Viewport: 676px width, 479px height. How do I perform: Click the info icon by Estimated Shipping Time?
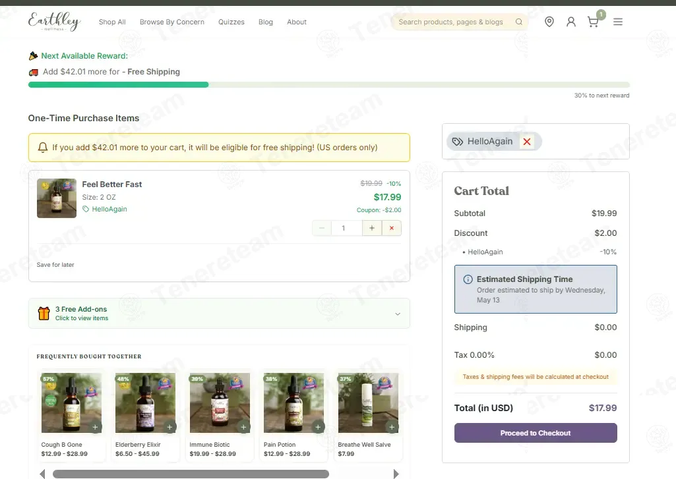pyautogui.click(x=468, y=279)
